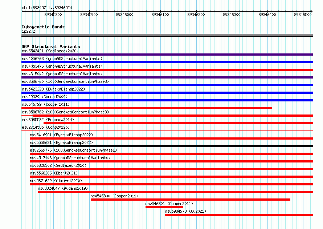Viewport: 323px width, 229px height.
Task: Select the nsv6328302 (Sedlazeck2020) label
Action: click(58, 165)
